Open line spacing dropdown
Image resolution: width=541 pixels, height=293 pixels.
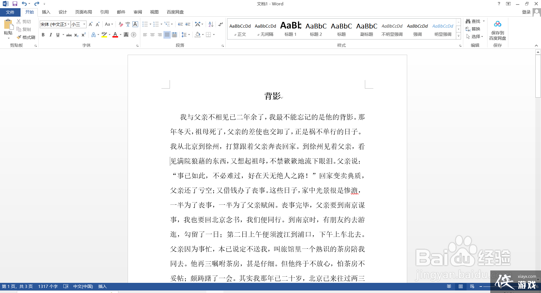[x=186, y=35]
